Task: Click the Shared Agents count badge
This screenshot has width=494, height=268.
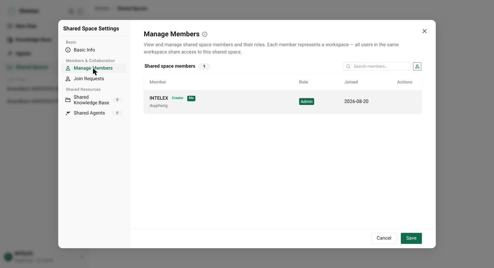Action: coord(117,113)
